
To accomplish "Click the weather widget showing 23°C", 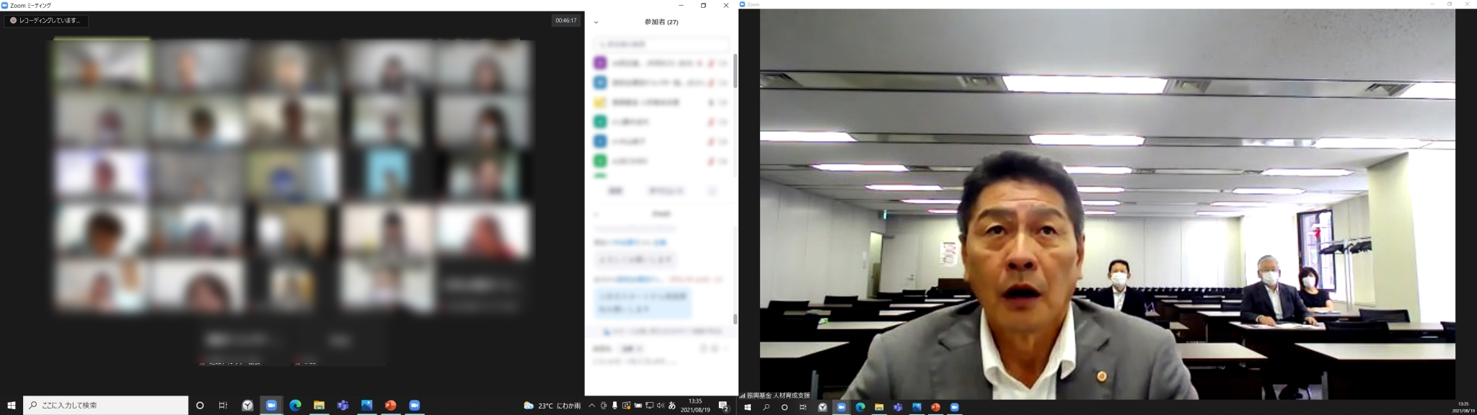I will click(552, 406).
